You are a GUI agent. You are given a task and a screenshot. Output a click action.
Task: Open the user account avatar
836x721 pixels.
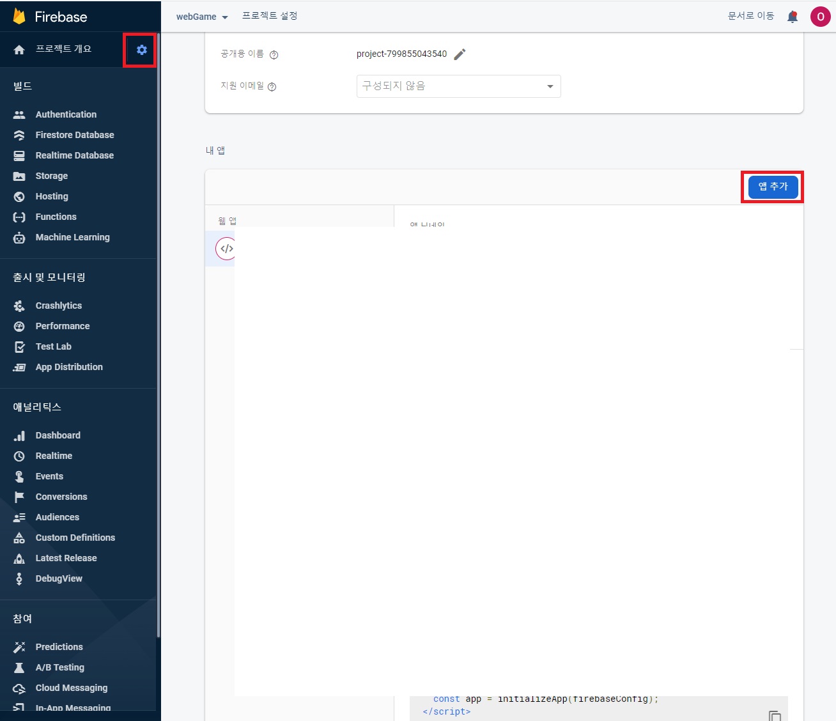(x=820, y=17)
